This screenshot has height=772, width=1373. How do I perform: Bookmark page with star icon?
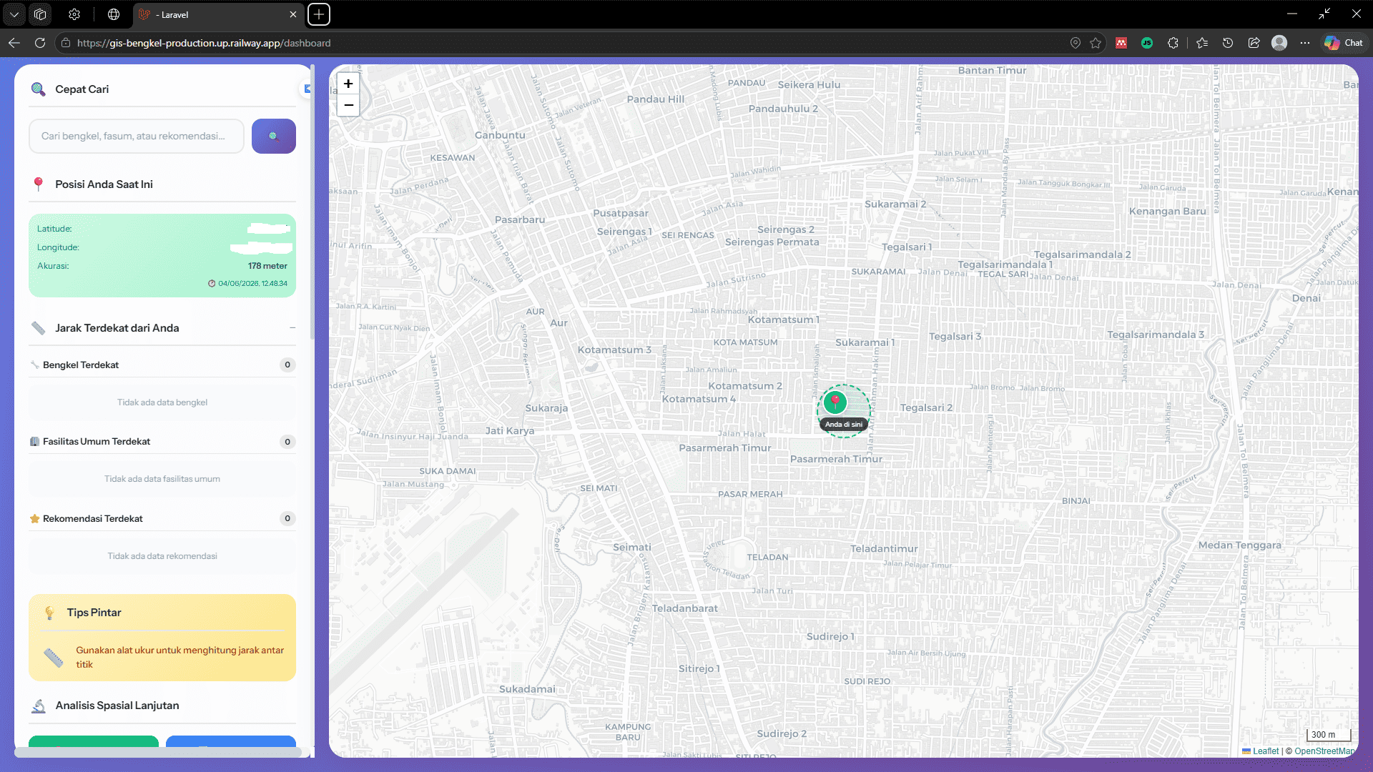[x=1096, y=43]
